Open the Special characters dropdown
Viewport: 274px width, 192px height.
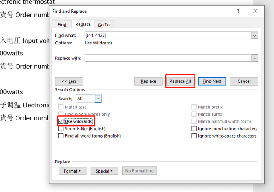104,171
